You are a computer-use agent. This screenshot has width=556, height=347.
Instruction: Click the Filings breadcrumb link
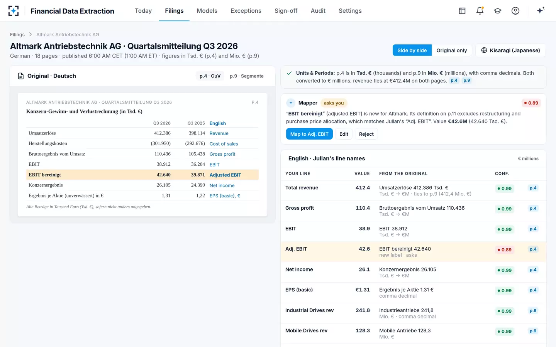17,35
